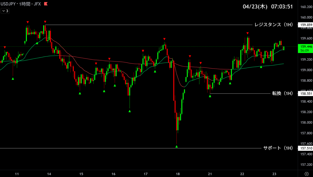
Task: Select the 転換（1H） line label
Action: coord(282,93)
